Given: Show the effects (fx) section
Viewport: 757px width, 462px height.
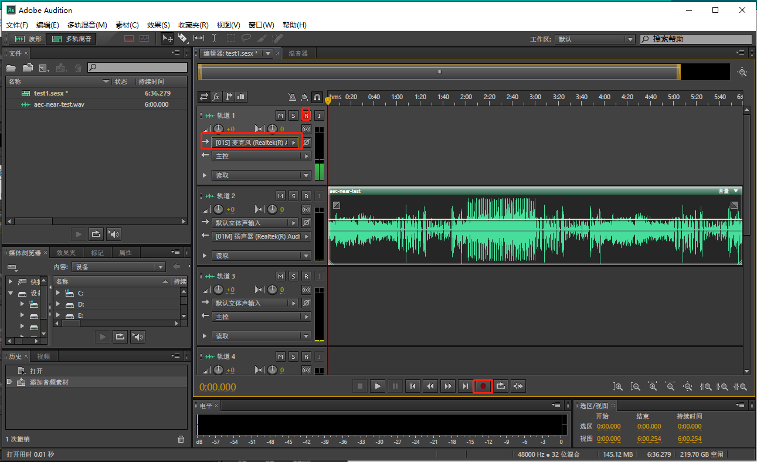Looking at the screenshot, I should point(216,97).
